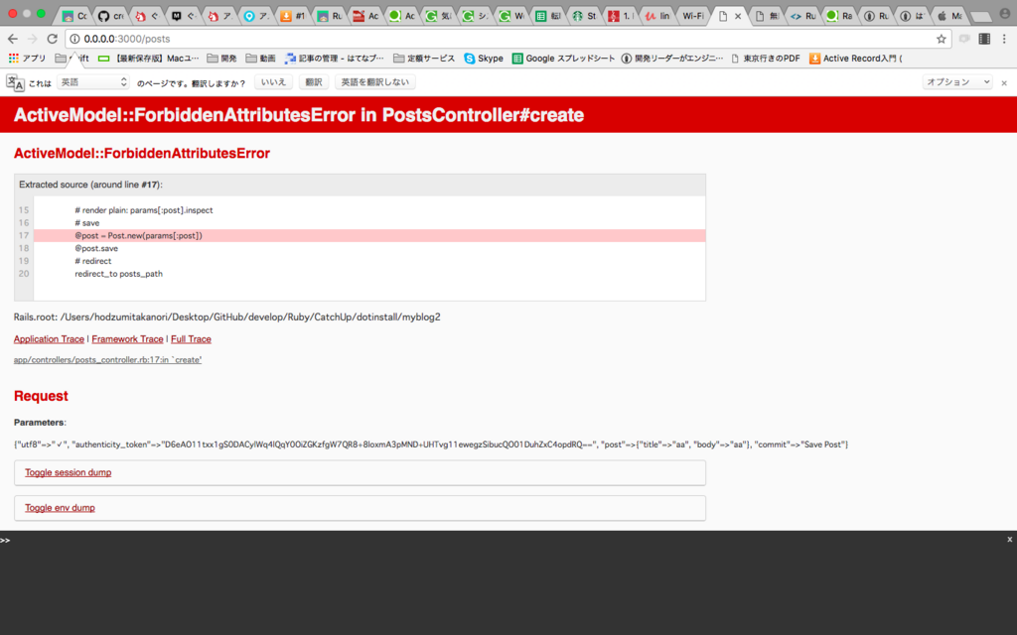This screenshot has height=635, width=1017.
Task: Bookmark this page with the star icon
Action: [942, 41]
